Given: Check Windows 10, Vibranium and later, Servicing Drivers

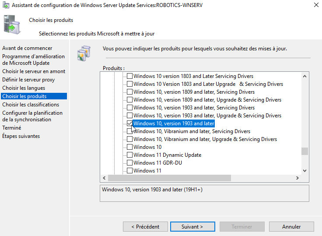Looking at the screenshot, I should click(129, 131).
